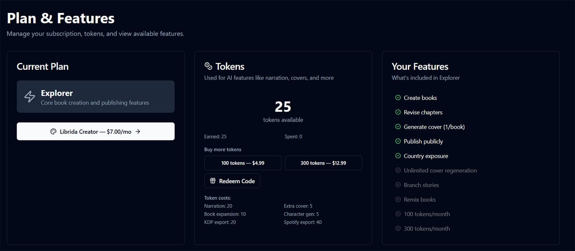
Task: Click the 'Earned: 25' value
Action: point(215,137)
